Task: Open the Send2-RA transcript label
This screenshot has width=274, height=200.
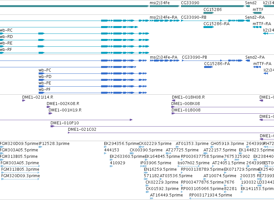Action: point(255,17)
